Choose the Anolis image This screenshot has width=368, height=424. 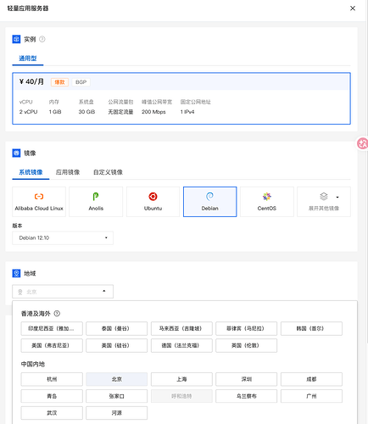point(96,202)
